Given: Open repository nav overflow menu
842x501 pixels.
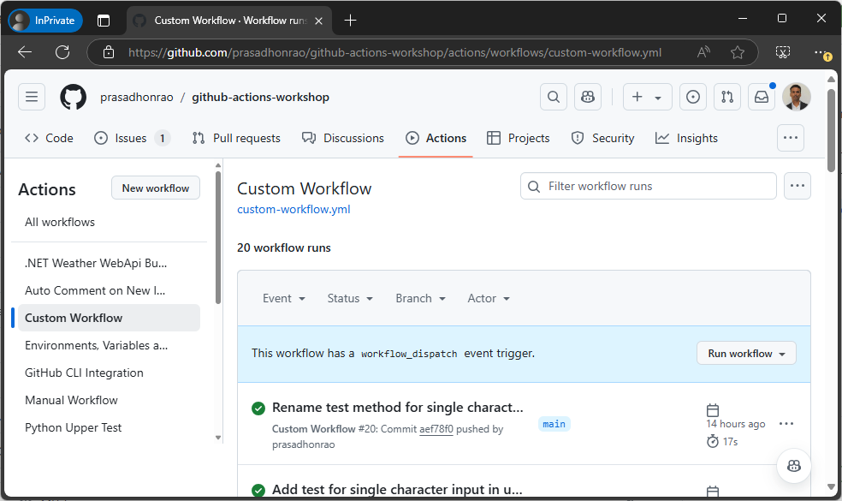Looking at the screenshot, I should [x=791, y=138].
